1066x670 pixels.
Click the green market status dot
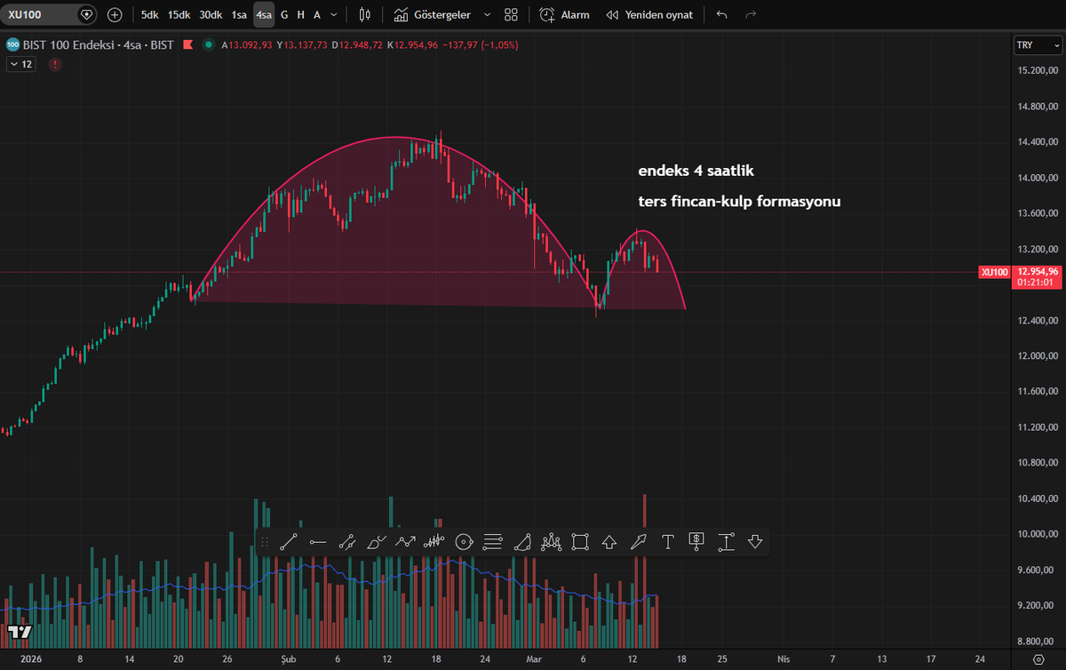208,44
